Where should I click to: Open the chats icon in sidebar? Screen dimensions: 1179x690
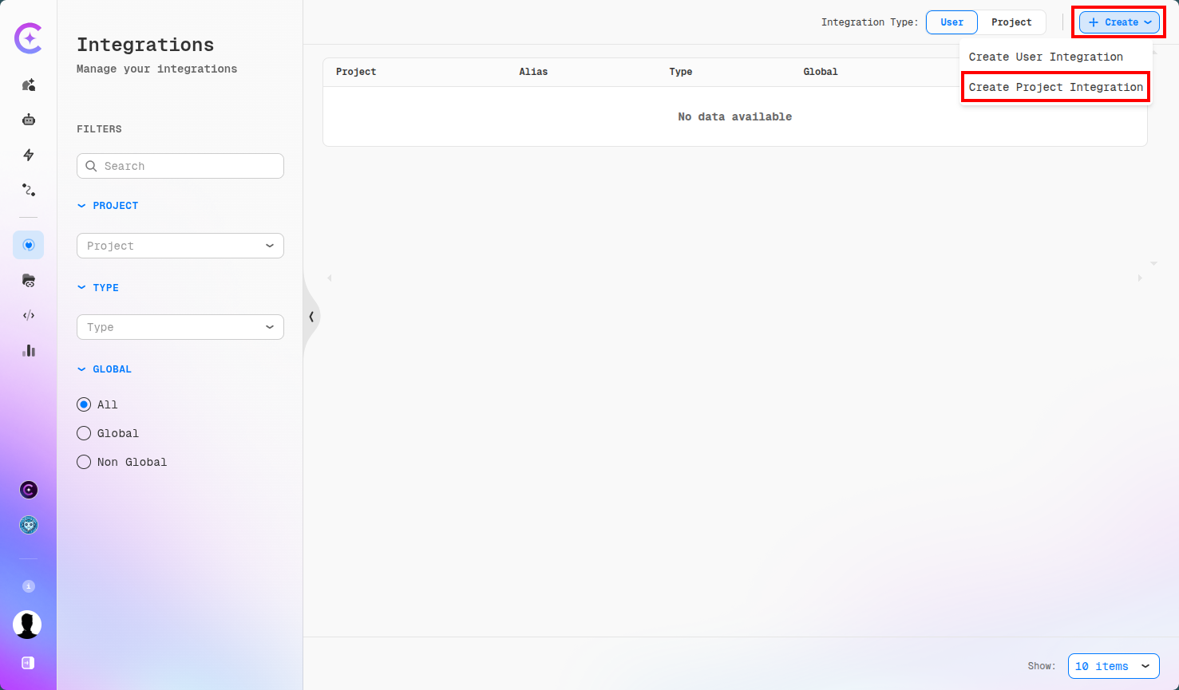tap(29, 85)
